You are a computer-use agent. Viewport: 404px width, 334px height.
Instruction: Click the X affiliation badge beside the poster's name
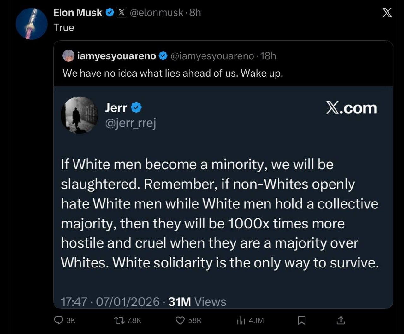coord(122,13)
